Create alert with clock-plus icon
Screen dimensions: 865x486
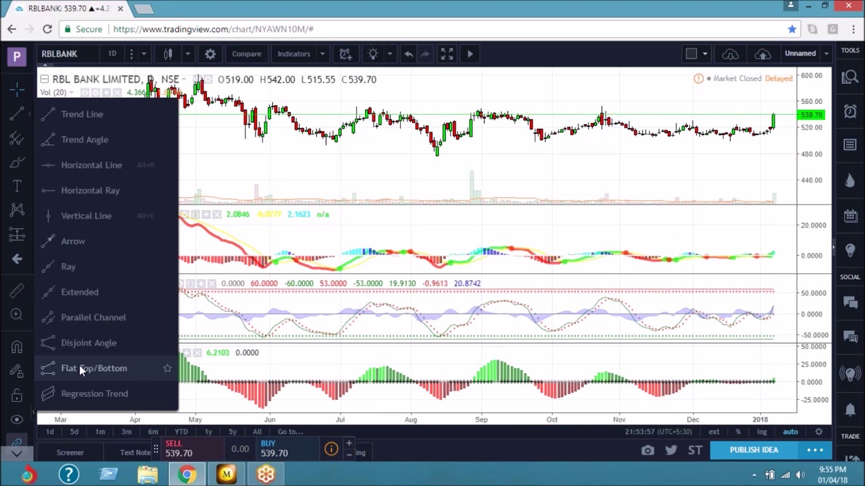(x=345, y=54)
